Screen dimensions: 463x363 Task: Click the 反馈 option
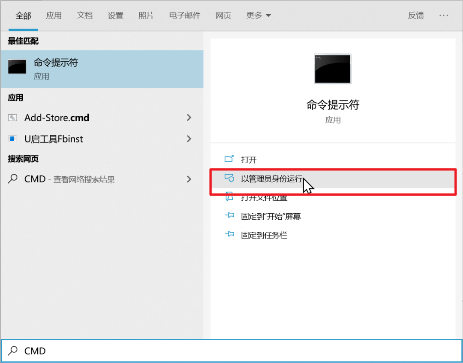415,15
